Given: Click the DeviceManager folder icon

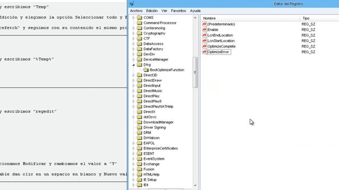Looking at the screenshot, I should point(139,59).
